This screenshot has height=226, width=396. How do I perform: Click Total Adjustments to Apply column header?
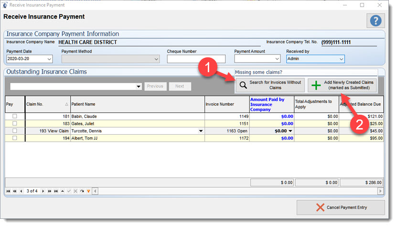tap(316, 104)
